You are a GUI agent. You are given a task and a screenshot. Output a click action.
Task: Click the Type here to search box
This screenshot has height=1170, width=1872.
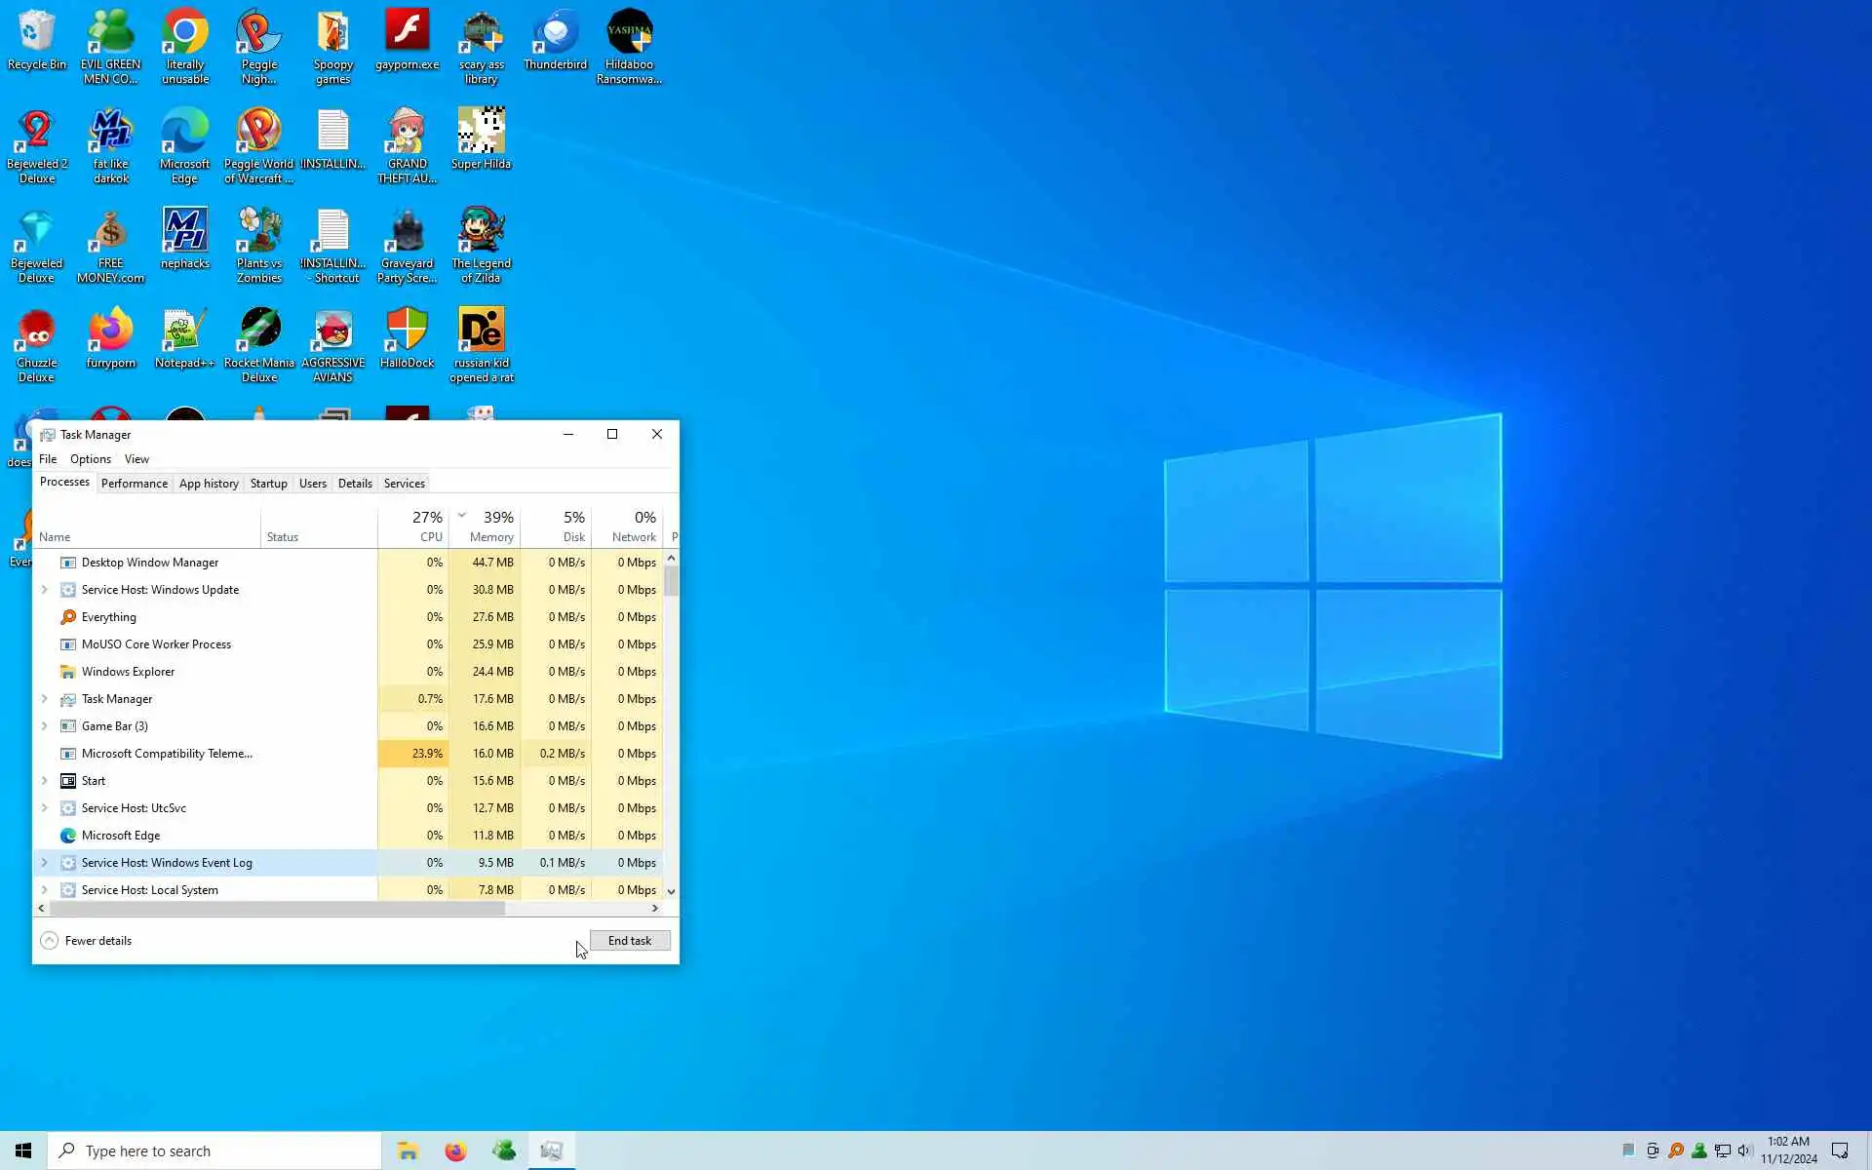[214, 1150]
